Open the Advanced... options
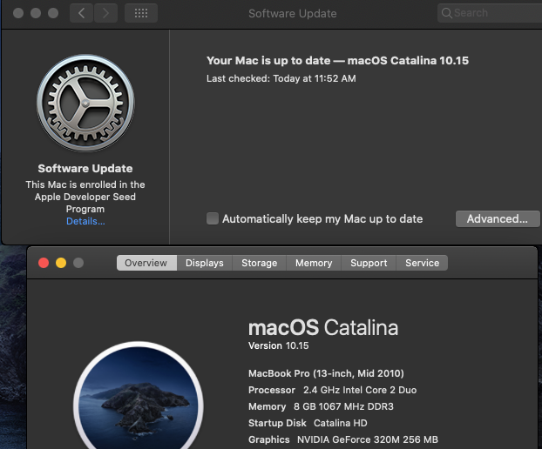This screenshot has width=542, height=449. click(x=498, y=218)
